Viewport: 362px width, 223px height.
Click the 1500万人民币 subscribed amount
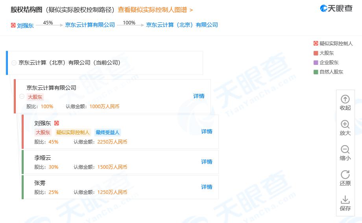(x=112, y=167)
